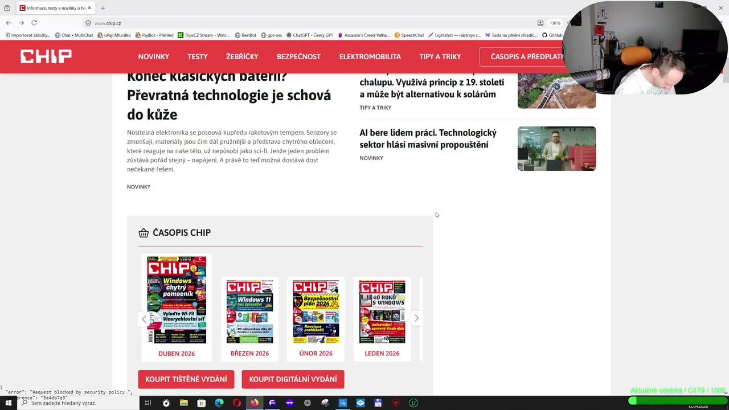729x410 pixels.
Task: Open the Firefox tab list icon
Action: coord(7,8)
